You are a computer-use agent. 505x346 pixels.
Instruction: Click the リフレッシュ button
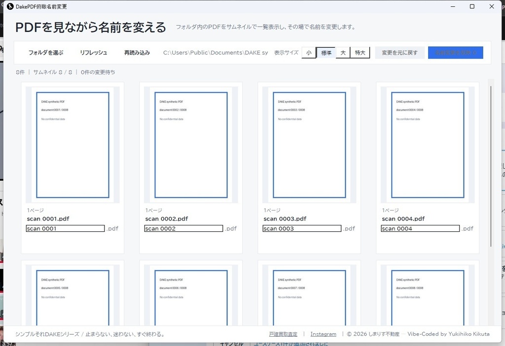point(93,53)
